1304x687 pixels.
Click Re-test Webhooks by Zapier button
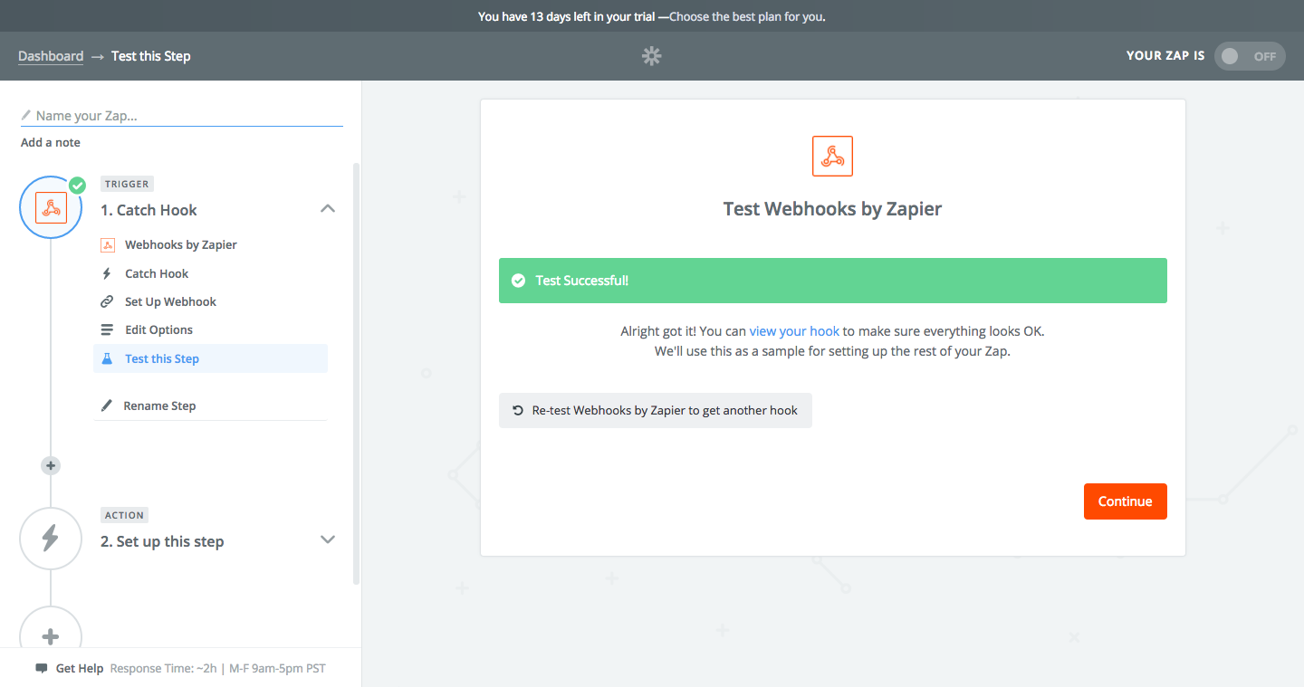[655, 410]
